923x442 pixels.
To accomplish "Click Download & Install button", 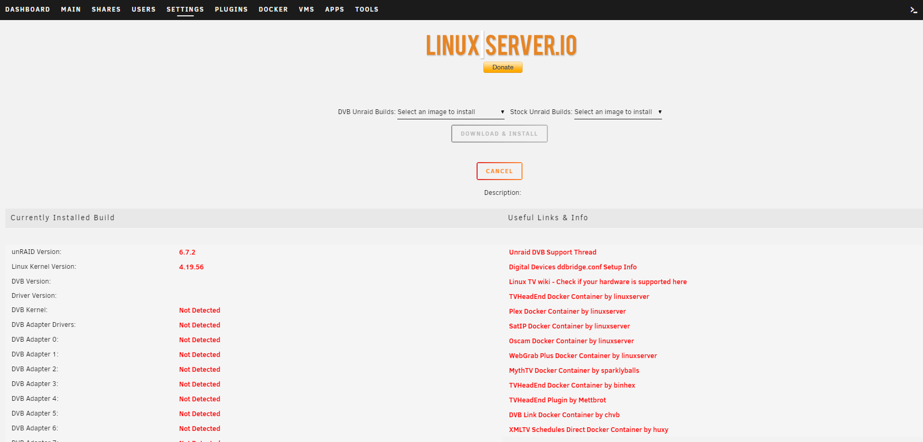I will 499,134.
